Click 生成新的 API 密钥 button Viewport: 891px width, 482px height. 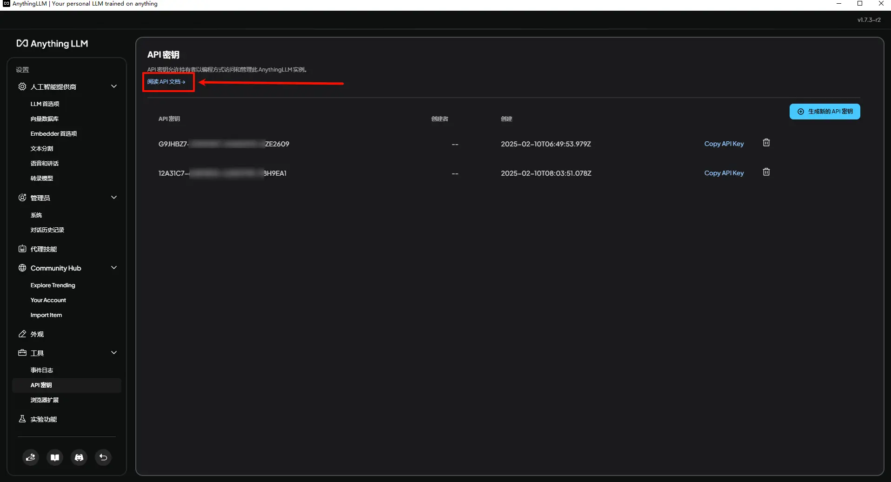coord(825,112)
